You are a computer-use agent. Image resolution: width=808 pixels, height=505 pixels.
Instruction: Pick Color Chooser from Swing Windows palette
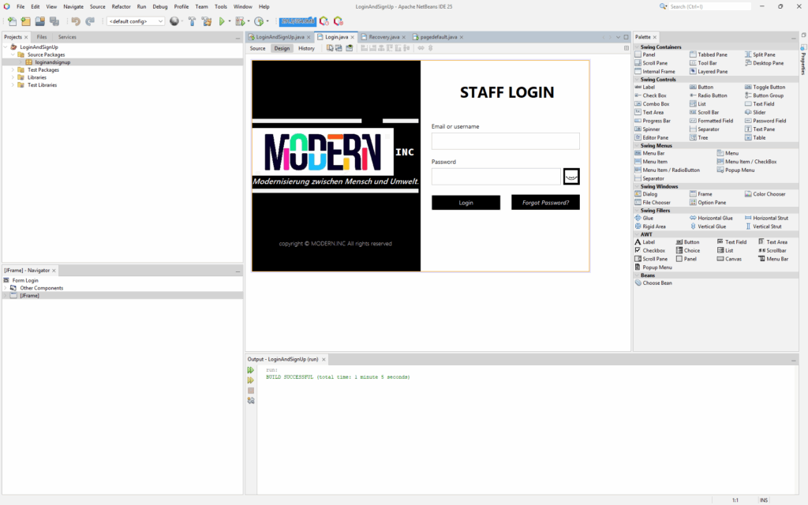[x=765, y=194]
